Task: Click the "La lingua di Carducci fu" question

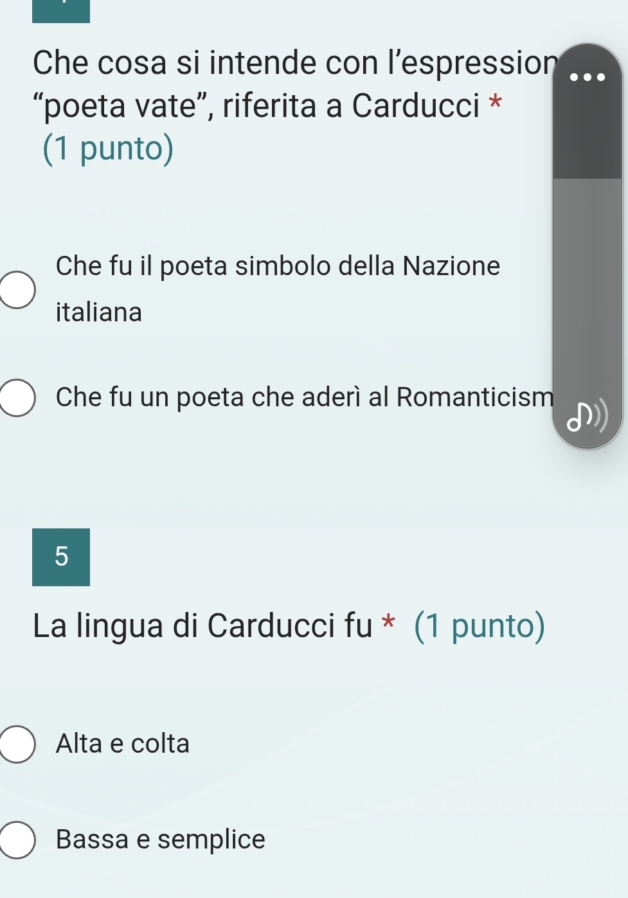Action: (202, 626)
